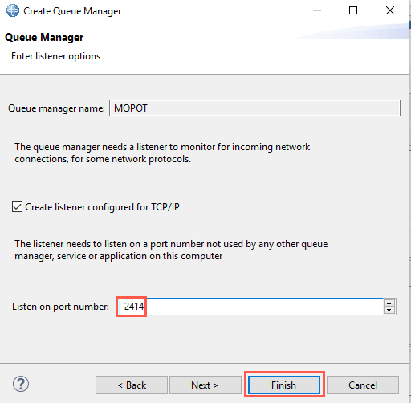This screenshot has height=403, width=411.
Task: Go back with the '< Back' button
Action: coord(132,385)
